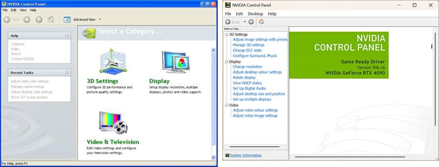The image size is (439, 167).
Task: Open Back history dropdown arrow in new window
Action: 244,22
